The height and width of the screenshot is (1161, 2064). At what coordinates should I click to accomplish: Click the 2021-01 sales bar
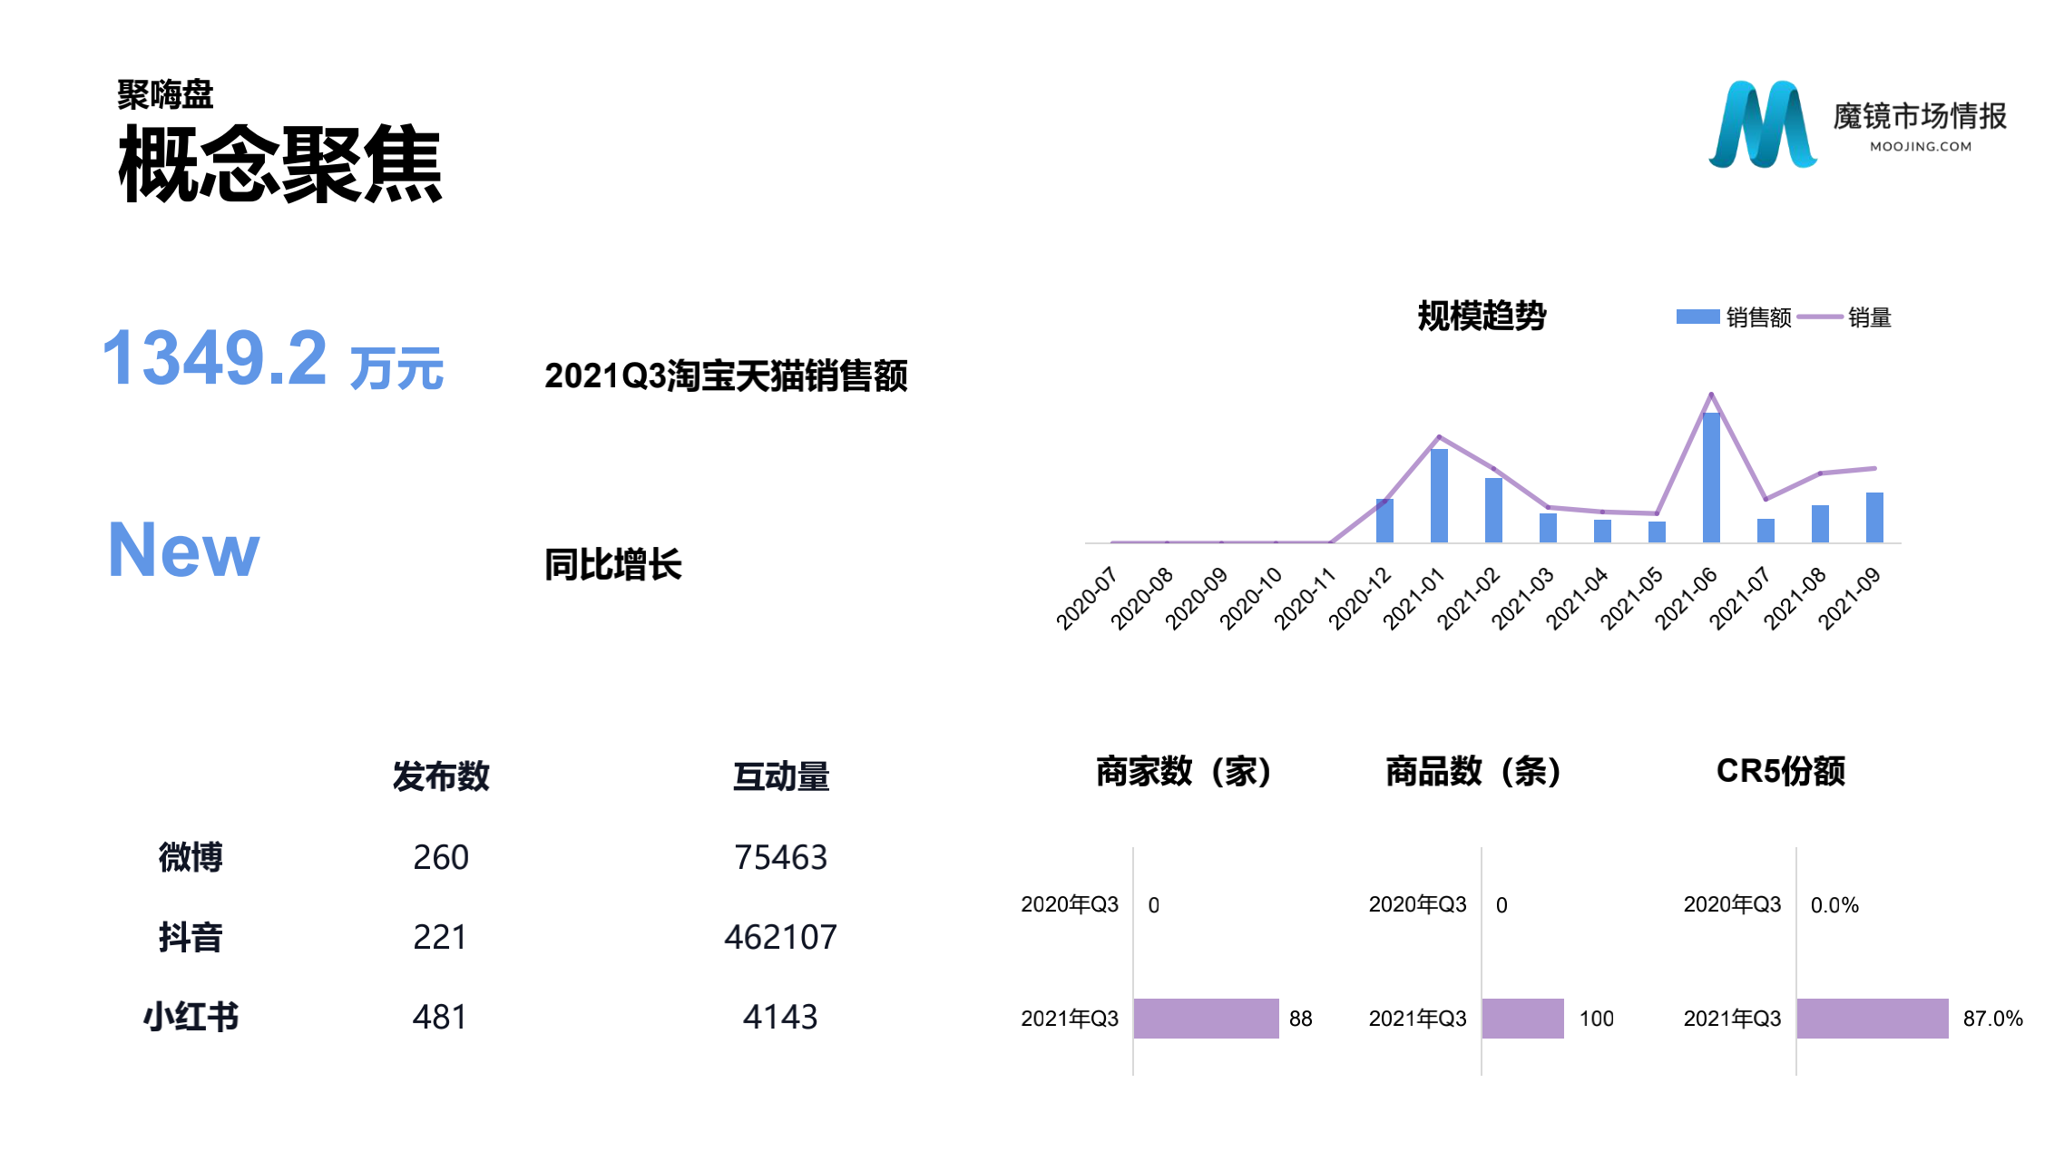point(1439,495)
